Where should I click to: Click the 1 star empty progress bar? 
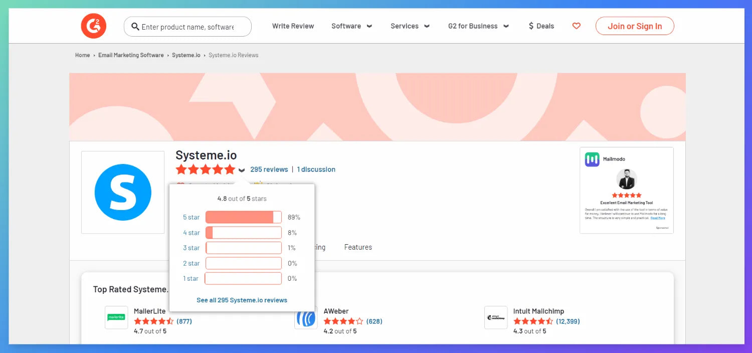click(244, 278)
